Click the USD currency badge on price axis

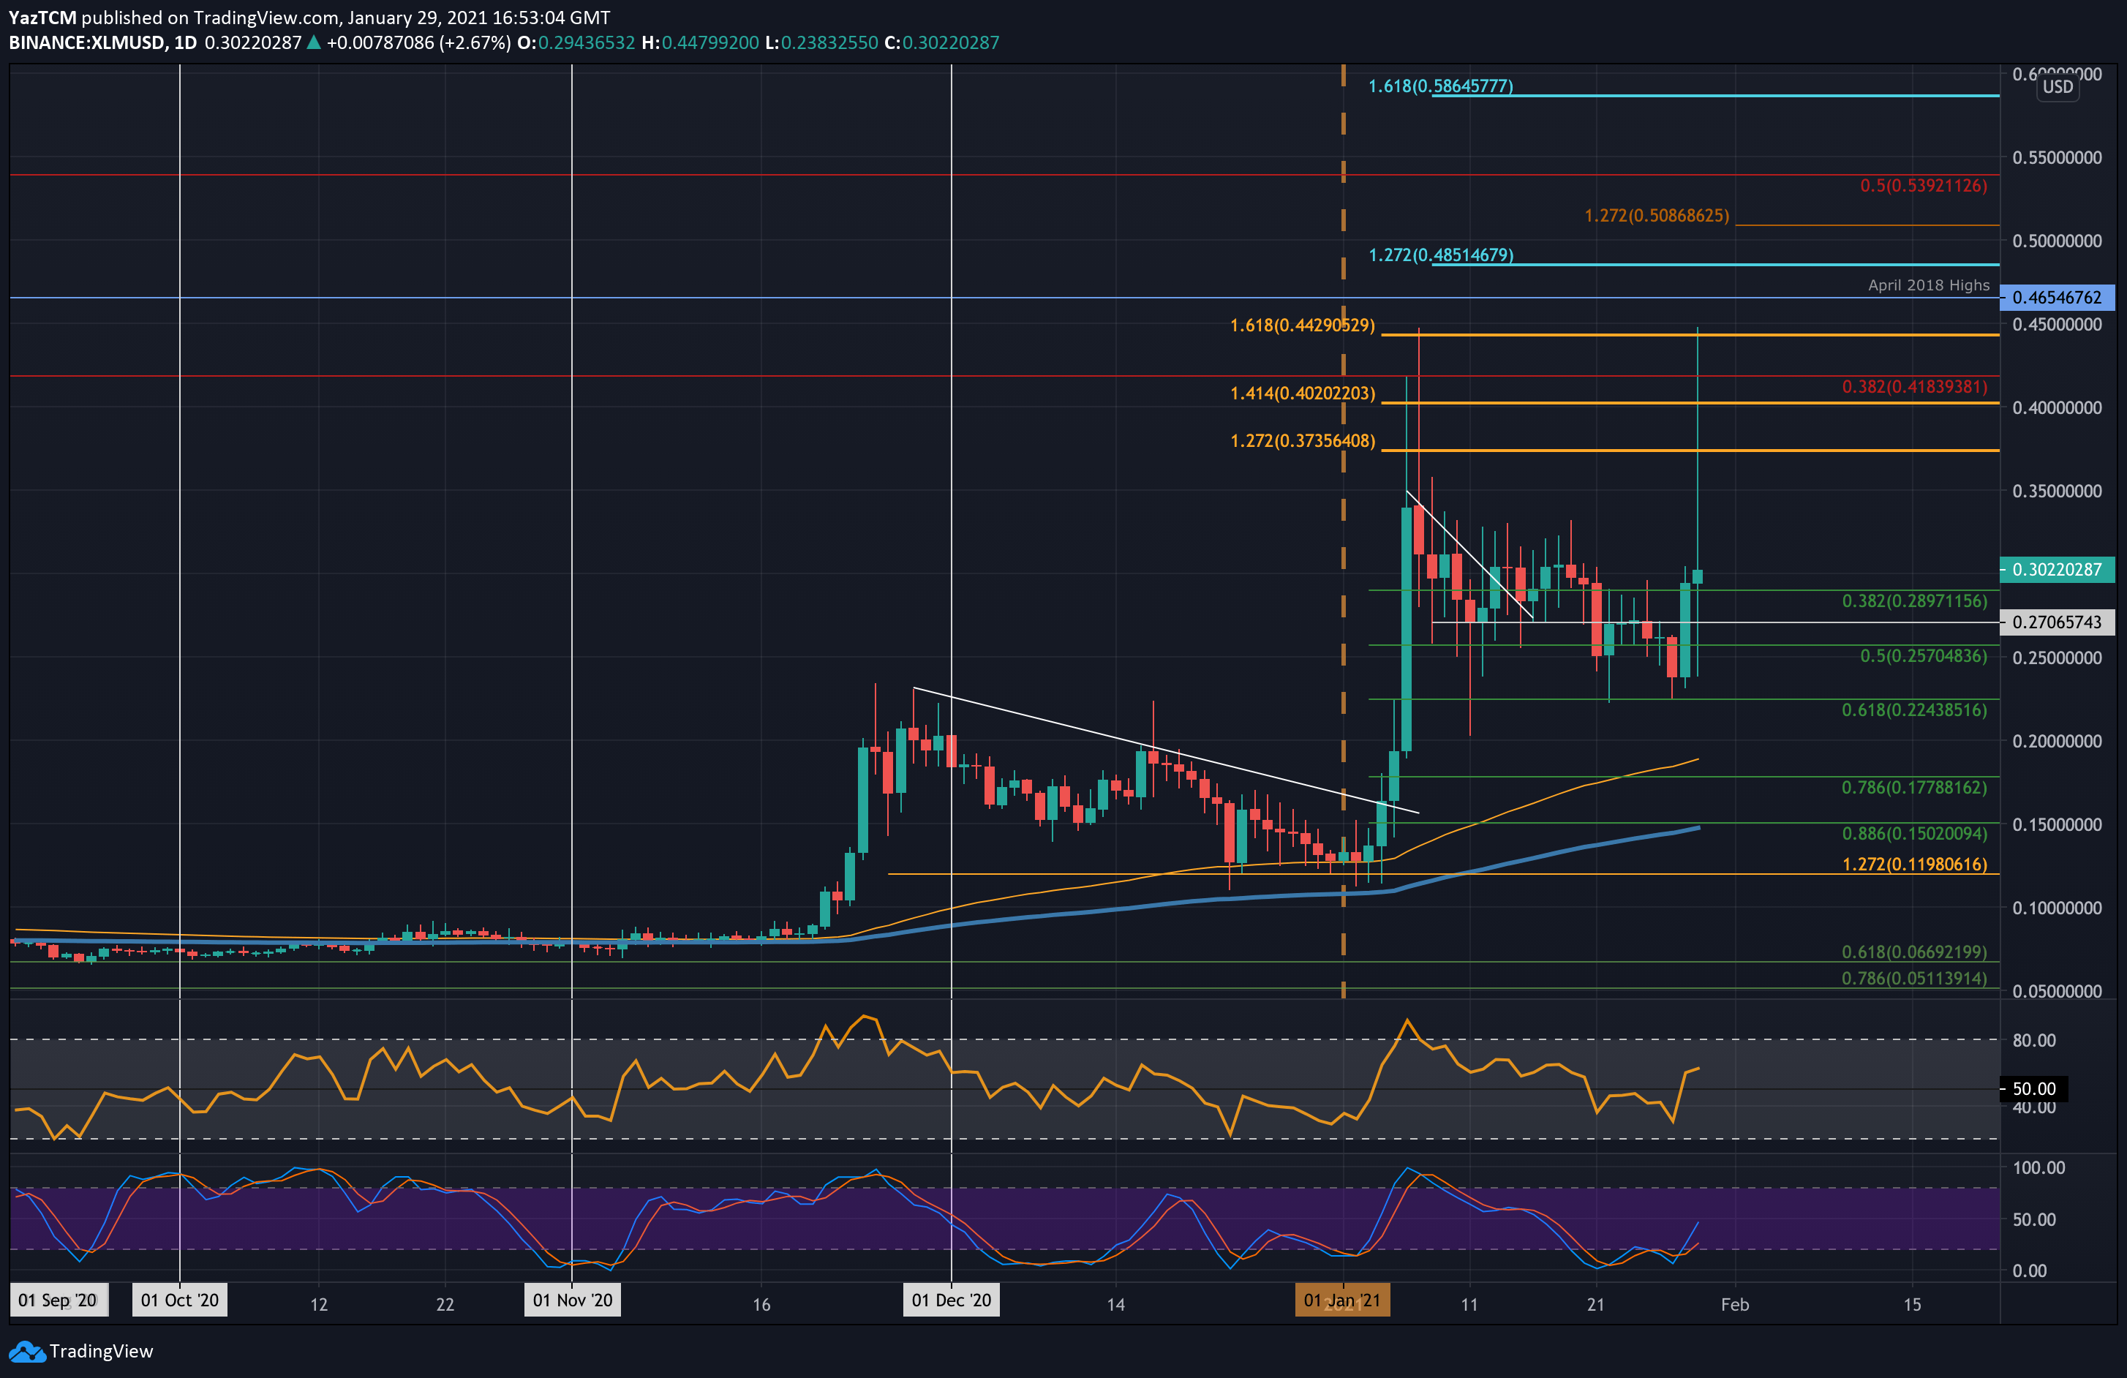pyautogui.click(x=2058, y=87)
